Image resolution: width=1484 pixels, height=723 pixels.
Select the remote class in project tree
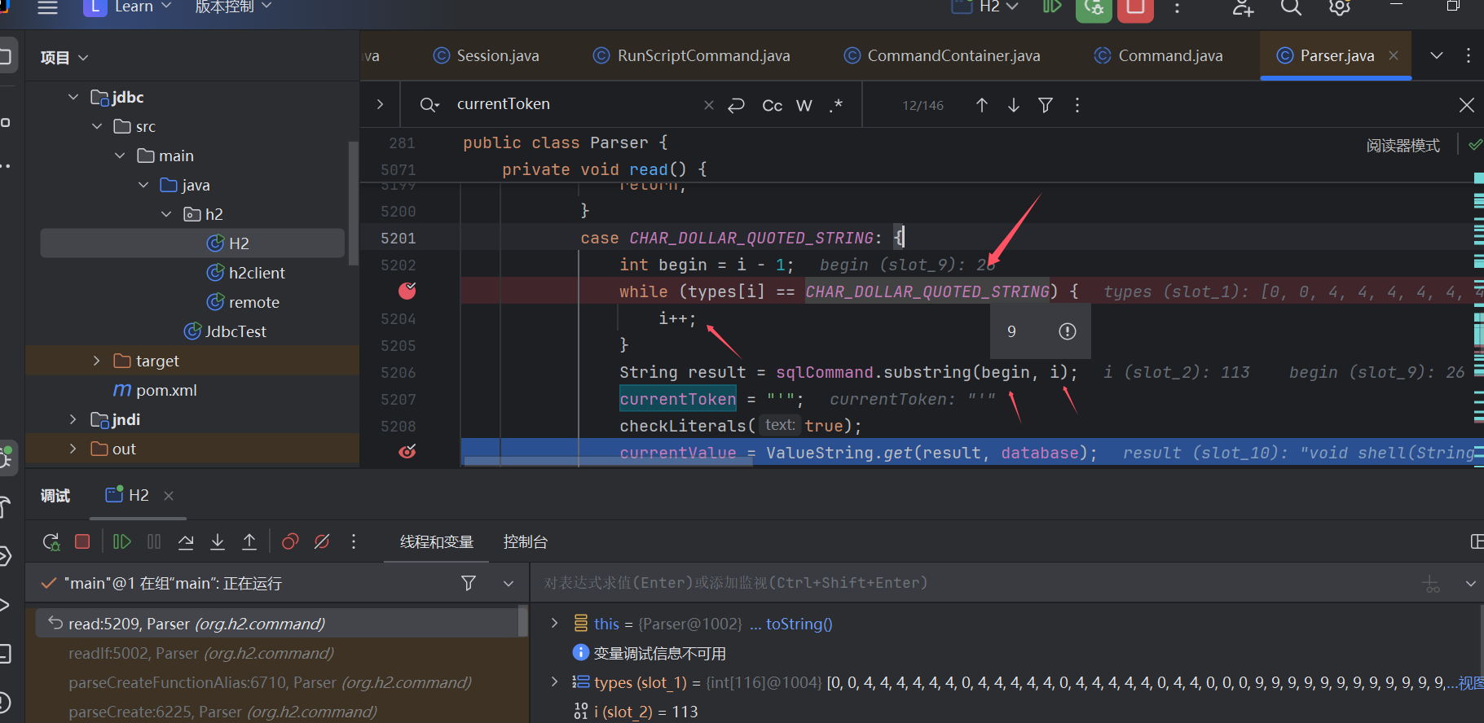tap(243, 302)
